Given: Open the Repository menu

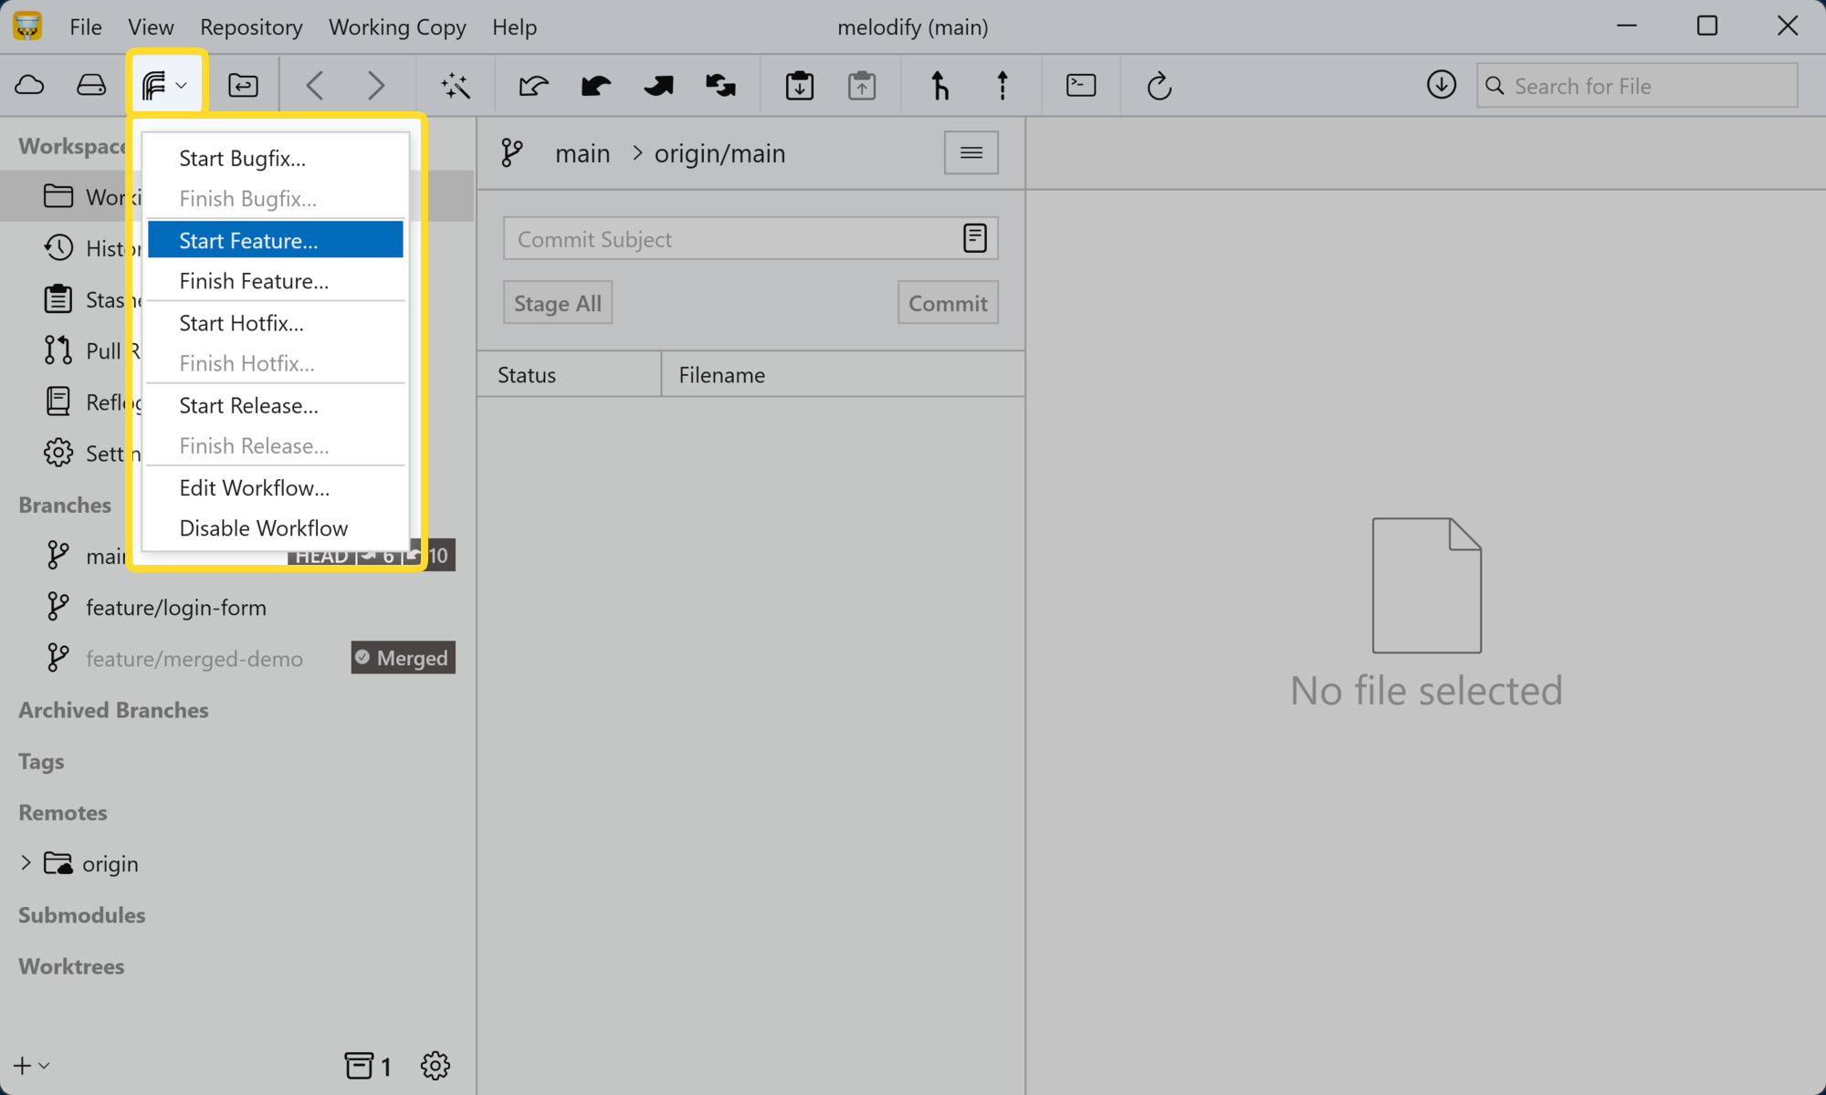Looking at the screenshot, I should pyautogui.click(x=251, y=27).
